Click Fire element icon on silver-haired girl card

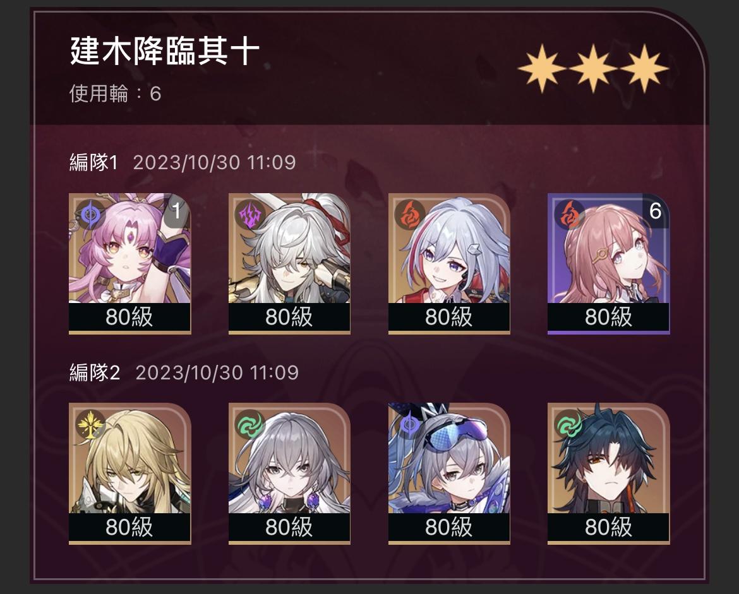pos(410,215)
